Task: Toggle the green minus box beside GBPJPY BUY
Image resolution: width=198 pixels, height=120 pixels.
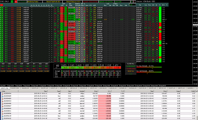Action: pyautogui.click(x=2, y=43)
